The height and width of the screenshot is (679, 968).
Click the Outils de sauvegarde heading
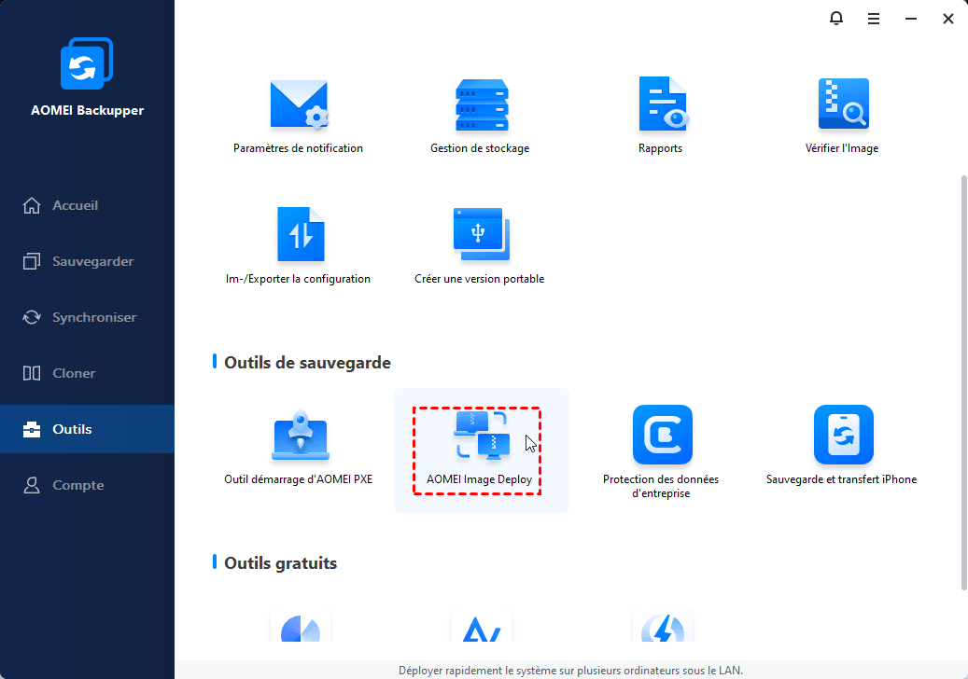click(307, 363)
